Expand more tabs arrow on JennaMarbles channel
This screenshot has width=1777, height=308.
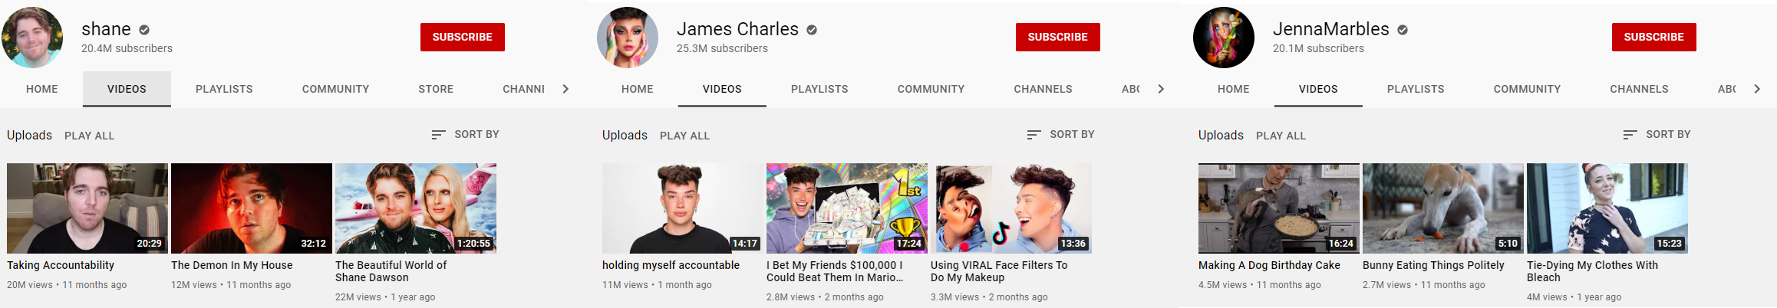[x=1757, y=89]
